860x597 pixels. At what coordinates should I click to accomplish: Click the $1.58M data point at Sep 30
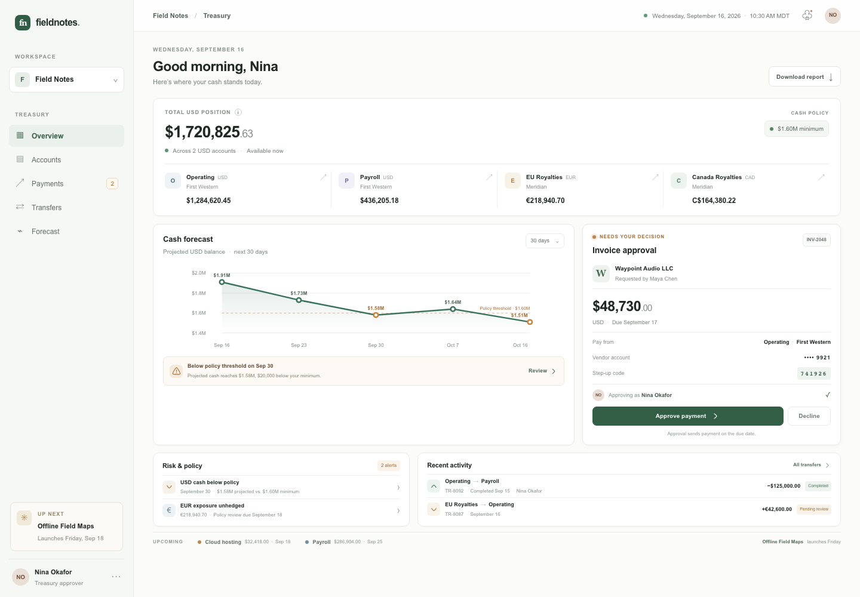pos(376,315)
